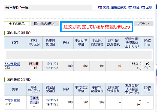Click 取引預り区分 header in the 信用 table
The height and width of the screenshot is (112, 157).
click(x=34, y=89)
